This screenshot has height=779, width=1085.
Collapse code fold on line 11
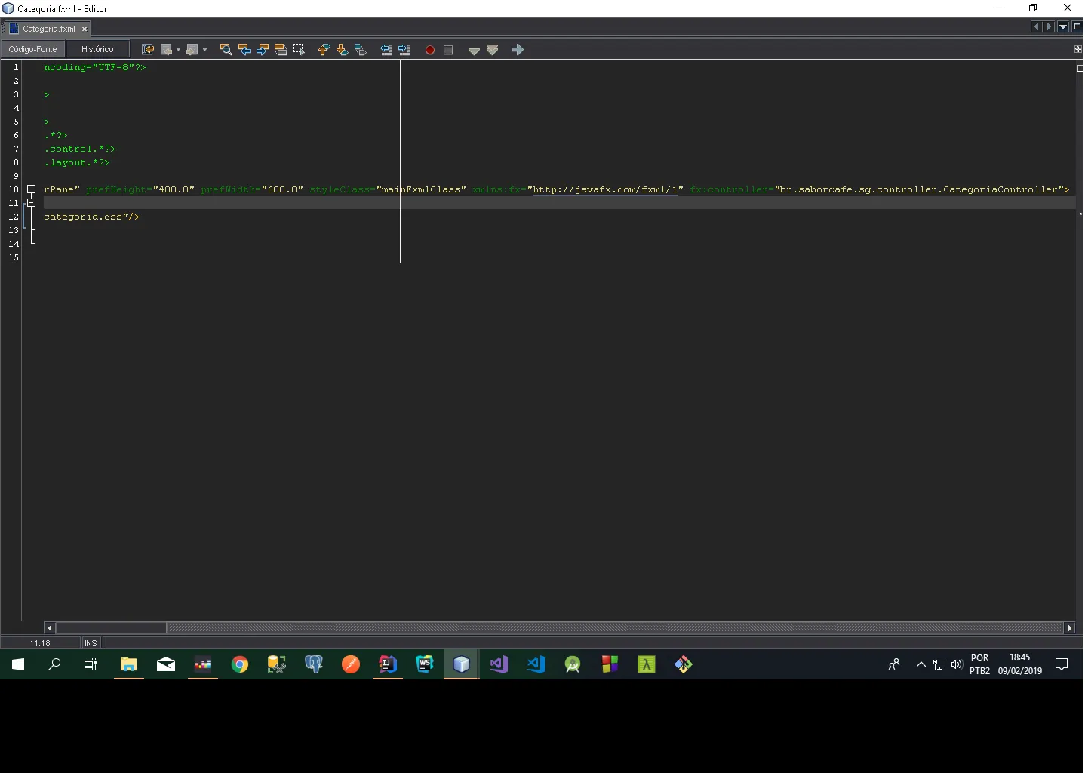(x=32, y=203)
